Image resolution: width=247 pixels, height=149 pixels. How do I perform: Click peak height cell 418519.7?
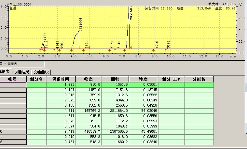click(89, 131)
